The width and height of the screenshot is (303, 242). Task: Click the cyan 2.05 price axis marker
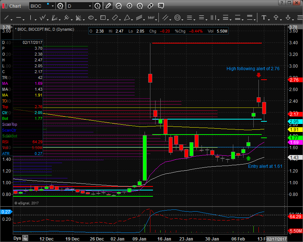[x=295, y=122]
